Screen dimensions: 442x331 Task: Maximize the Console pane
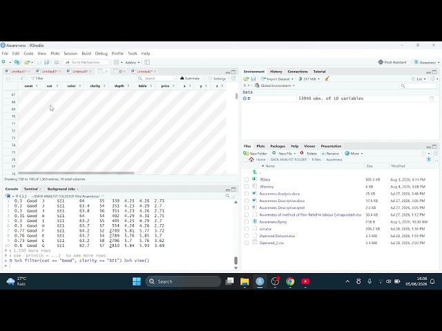point(233,190)
